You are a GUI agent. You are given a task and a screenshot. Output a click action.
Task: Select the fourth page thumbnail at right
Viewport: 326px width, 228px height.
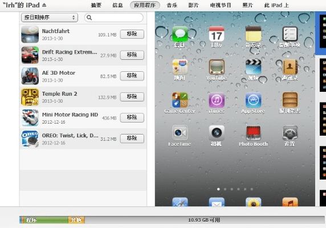click(323, 163)
